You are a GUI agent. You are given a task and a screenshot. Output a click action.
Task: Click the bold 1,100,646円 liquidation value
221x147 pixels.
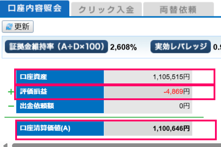171,128
